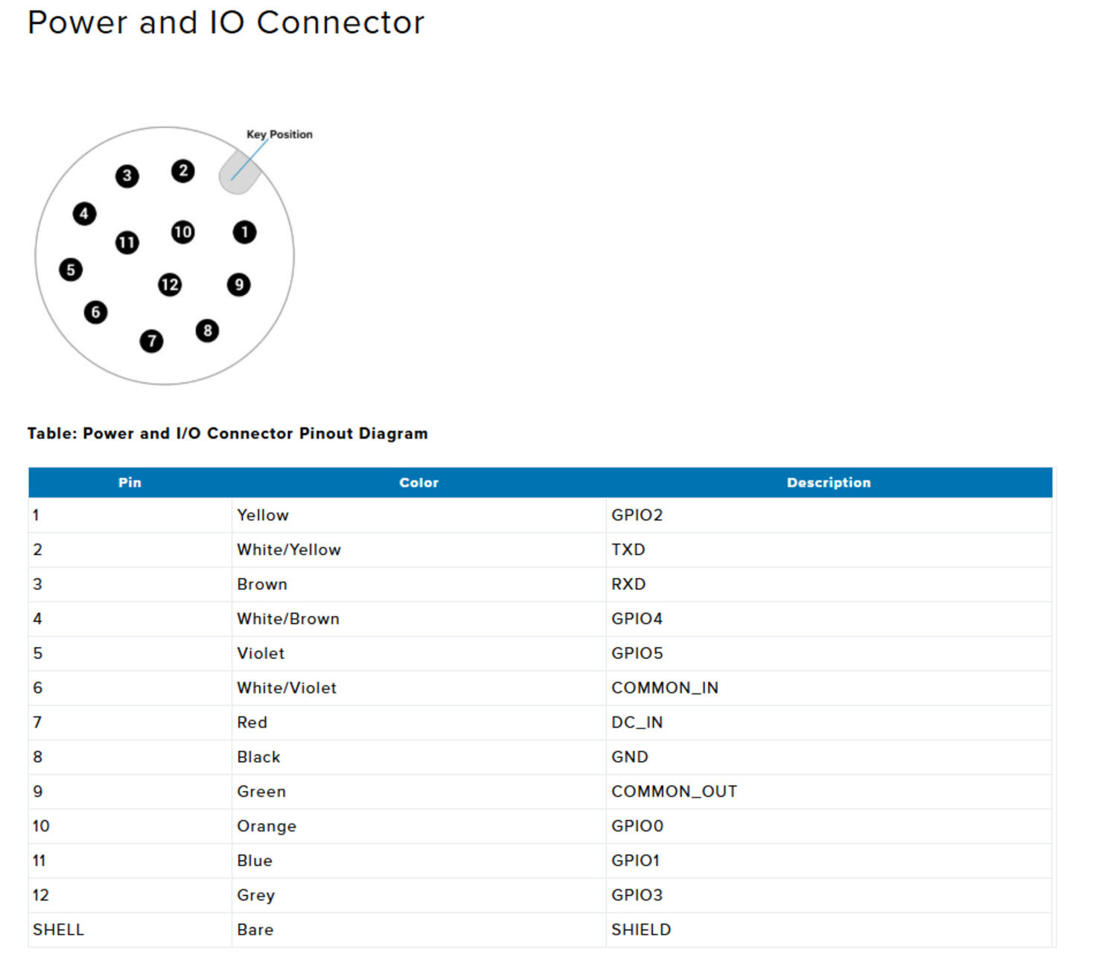Click the SHELL row in the table
This screenshot has height=957, width=1117.
[x=58, y=929]
